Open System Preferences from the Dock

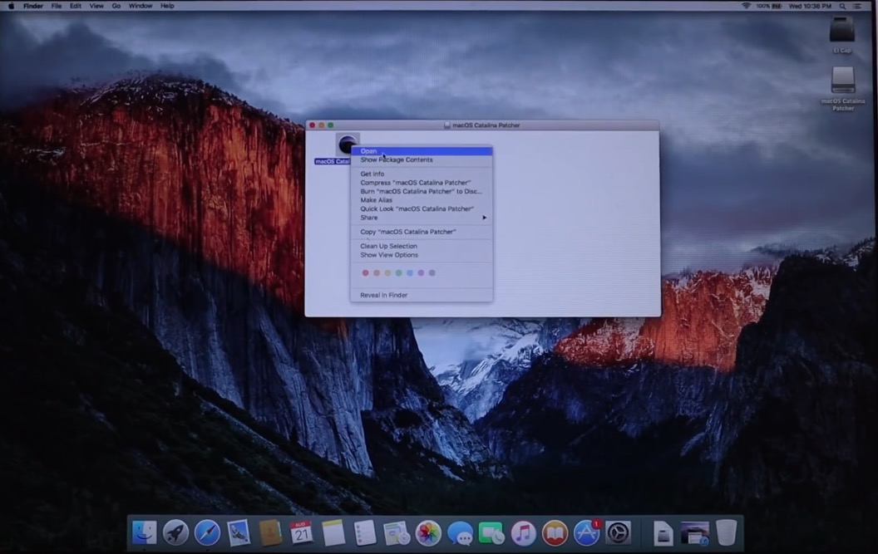619,532
